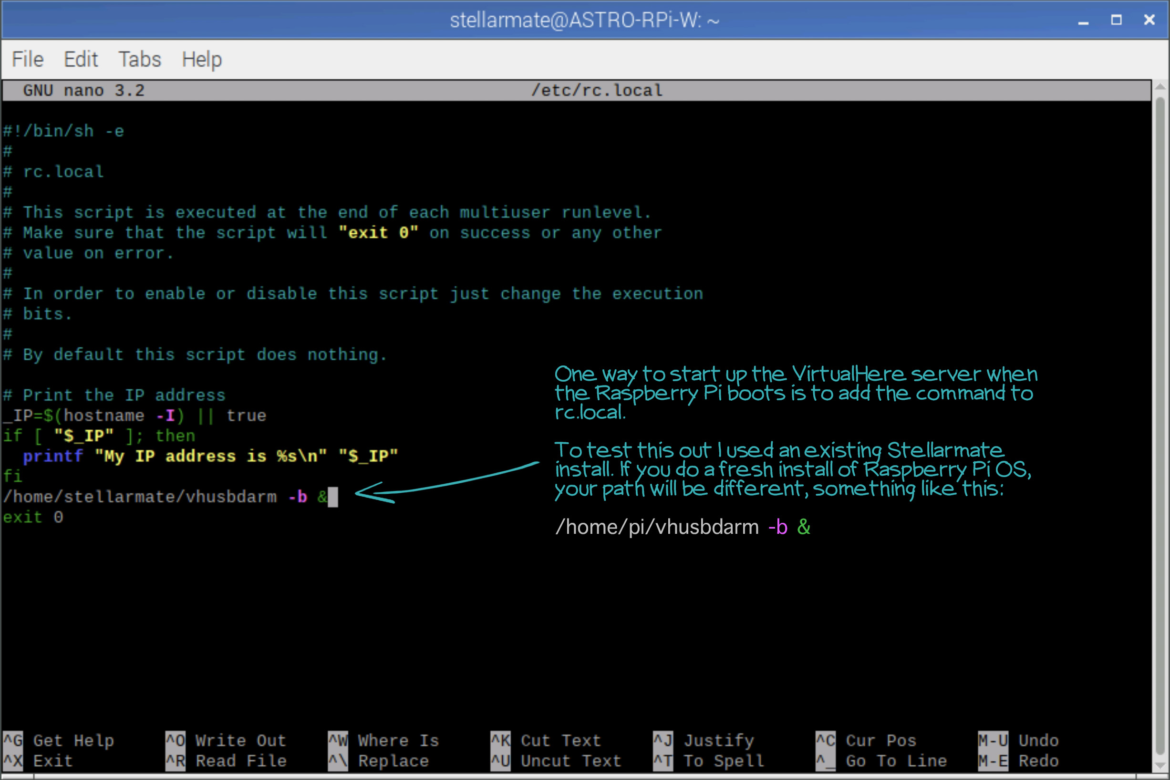Close the terminal window
The width and height of the screenshot is (1170, 780).
1149,20
